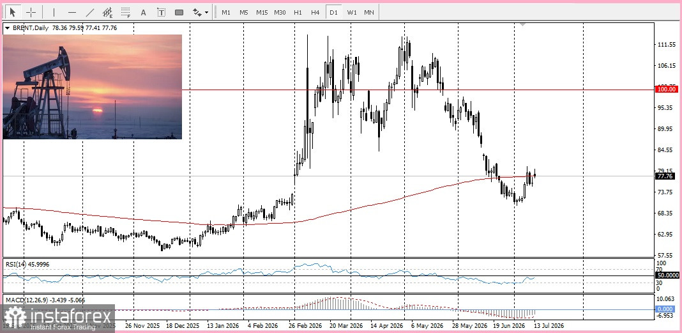Viewport: 682px width, 333px height.
Task: Switch to the W1 timeframe
Action: (351, 12)
